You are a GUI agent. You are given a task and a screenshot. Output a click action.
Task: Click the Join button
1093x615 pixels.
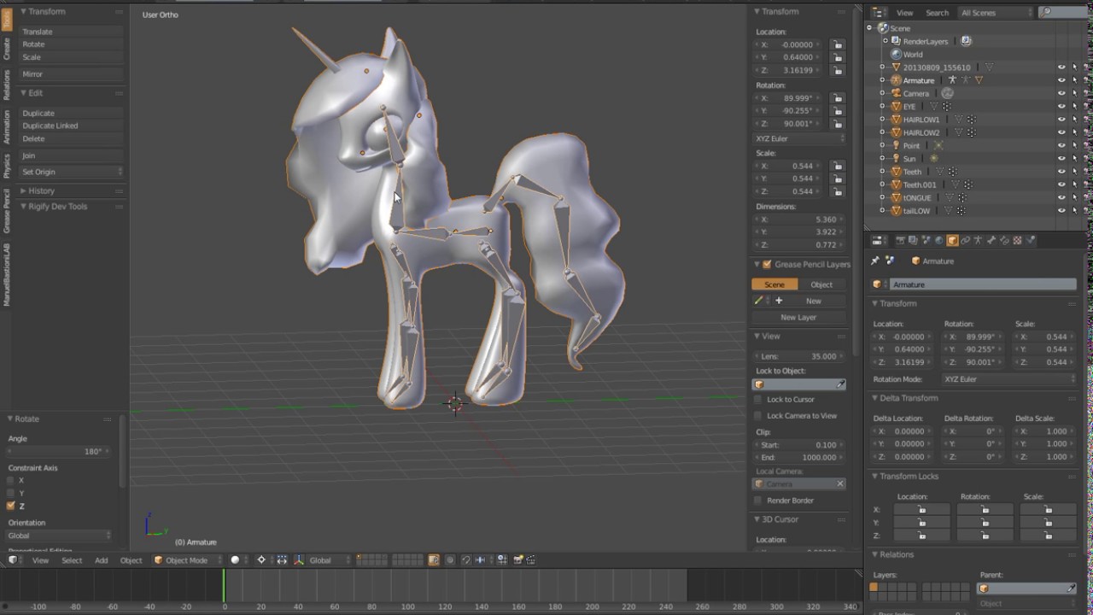[72, 155]
